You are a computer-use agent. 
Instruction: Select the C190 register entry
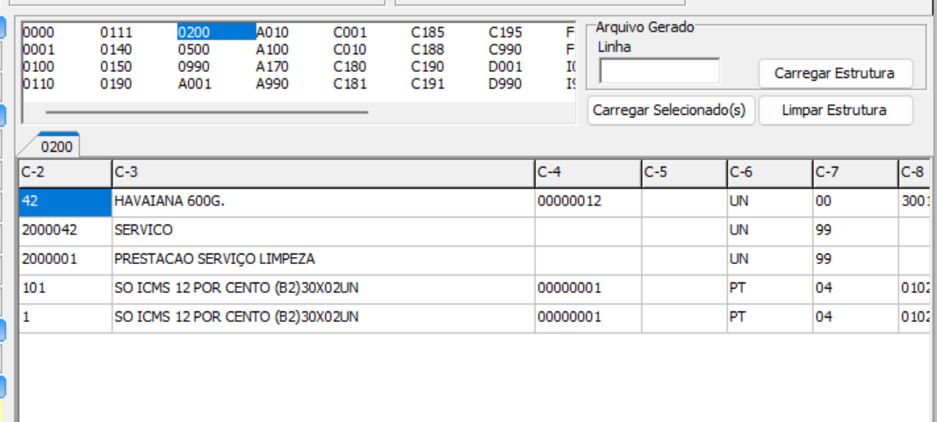428,68
